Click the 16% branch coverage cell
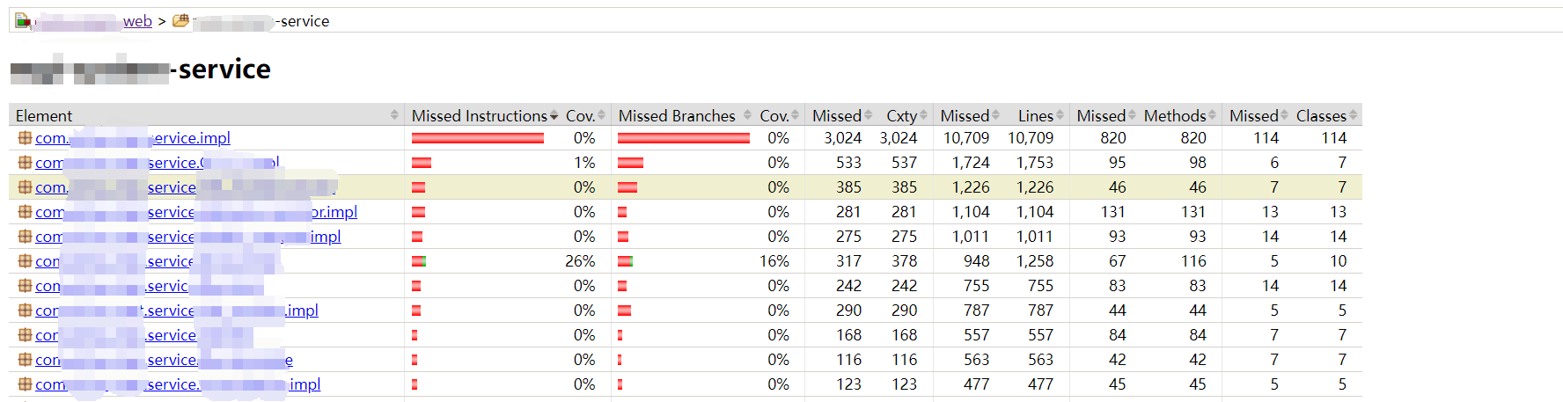Viewport: 1563px width, 402px height. tap(774, 261)
